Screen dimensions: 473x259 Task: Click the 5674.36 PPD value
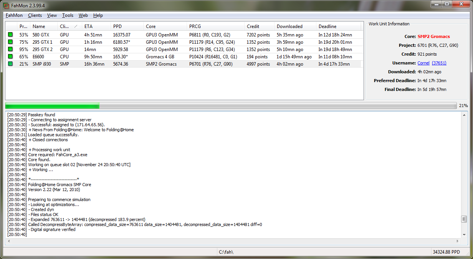pos(121,64)
